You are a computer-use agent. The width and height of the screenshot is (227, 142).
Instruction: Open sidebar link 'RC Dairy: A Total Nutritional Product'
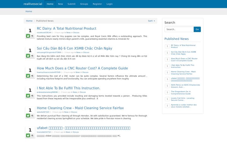[183, 46]
